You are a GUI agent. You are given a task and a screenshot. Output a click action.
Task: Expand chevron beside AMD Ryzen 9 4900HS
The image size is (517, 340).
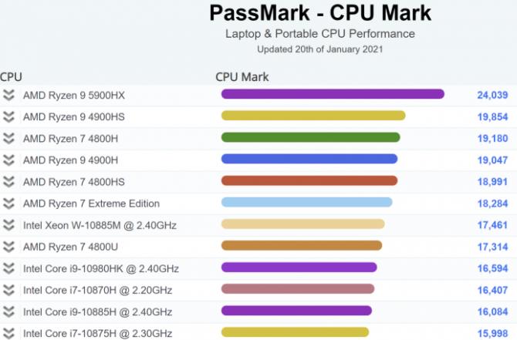pyautogui.click(x=9, y=116)
